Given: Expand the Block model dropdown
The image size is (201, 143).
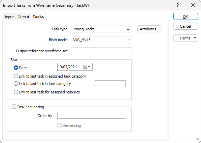Looking at the screenshot, I should (129, 40).
